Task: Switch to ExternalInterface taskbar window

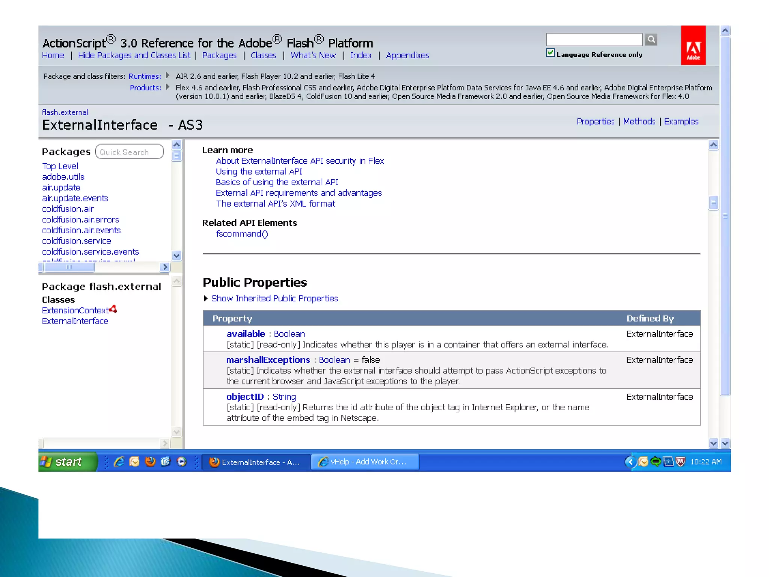Action: click(x=256, y=462)
